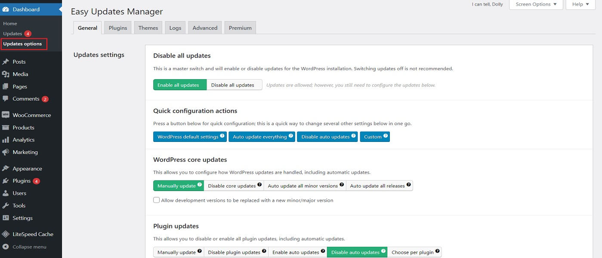Image resolution: width=602 pixels, height=258 pixels.
Task: Switch to the Themes tab
Action: click(148, 28)
